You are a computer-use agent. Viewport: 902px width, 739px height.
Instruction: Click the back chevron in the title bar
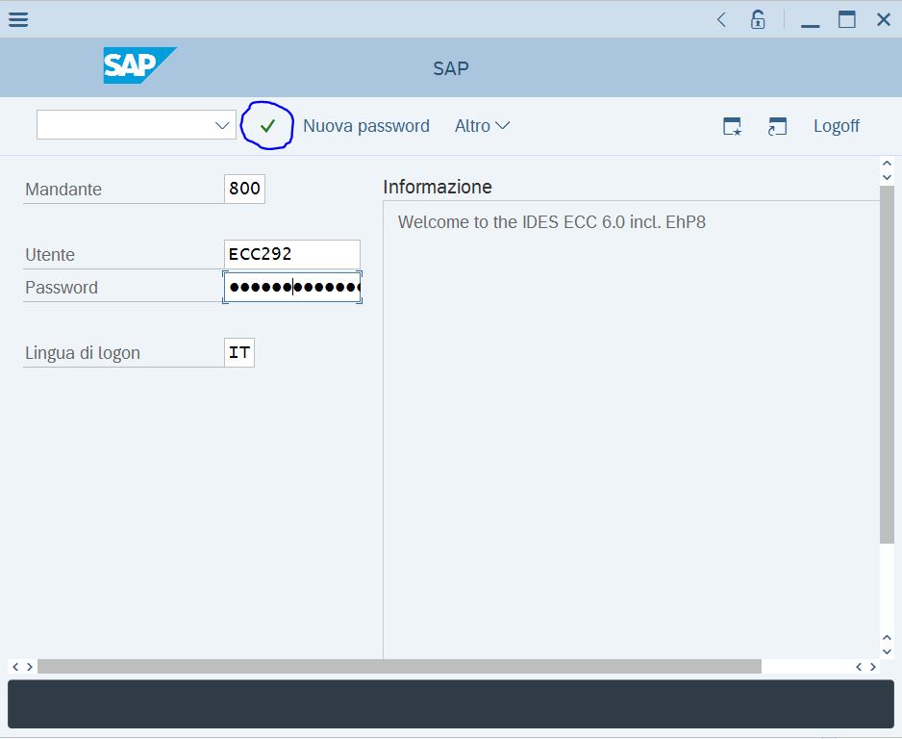point(721,19)
